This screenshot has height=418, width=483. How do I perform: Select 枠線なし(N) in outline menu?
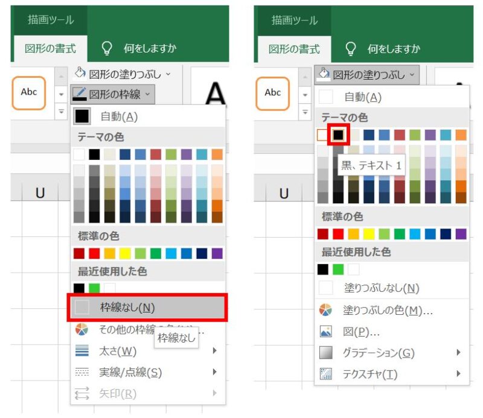coord(147,307)
